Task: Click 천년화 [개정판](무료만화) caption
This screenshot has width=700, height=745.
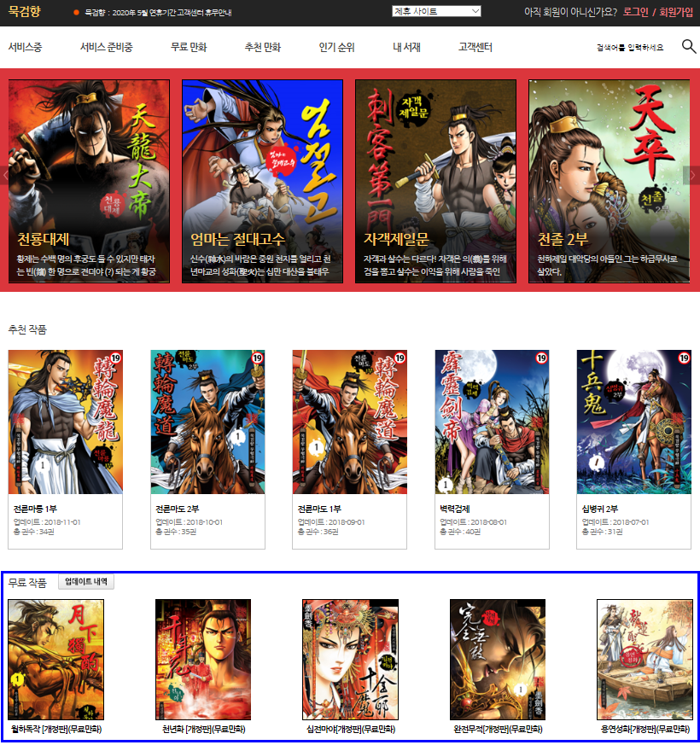Action: coord(203,729)
